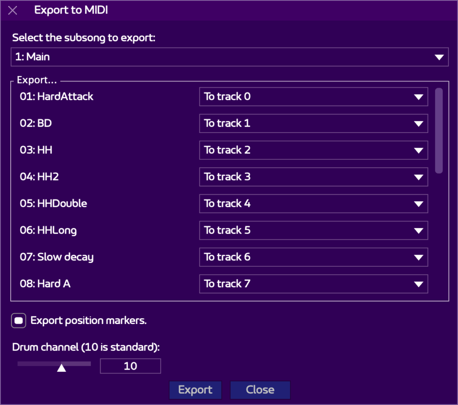Toggle Export position markers checkbox
This screenshot has height=405, width=458.
(19, 321)
